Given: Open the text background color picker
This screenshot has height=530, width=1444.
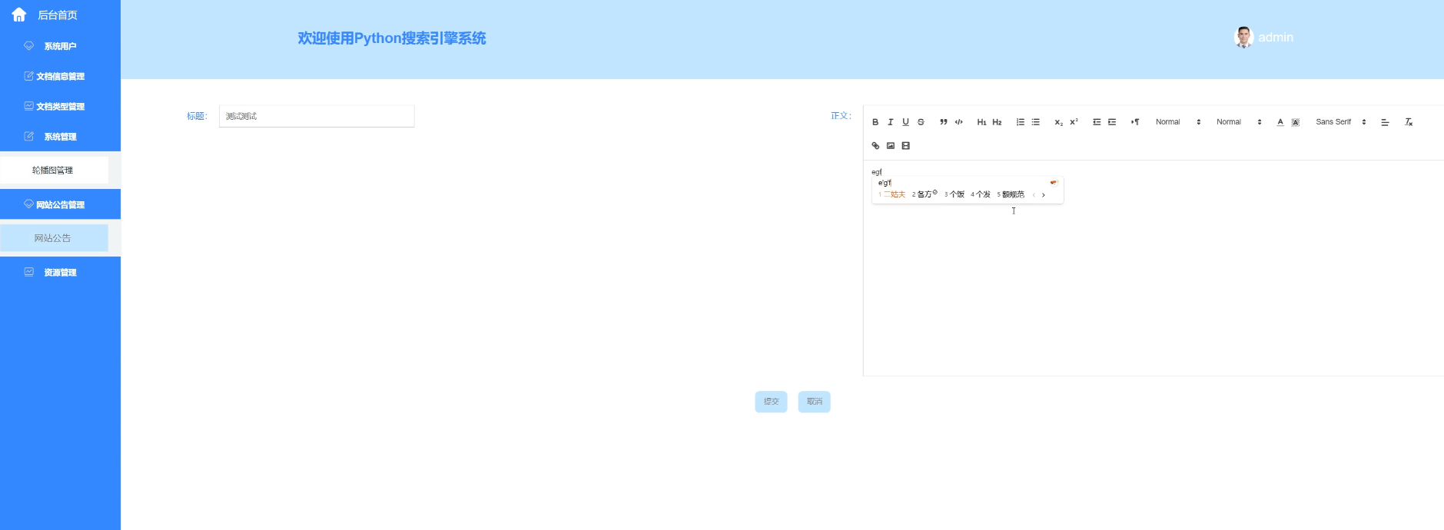Looking at the screenshot, I should pos(1296,122).
